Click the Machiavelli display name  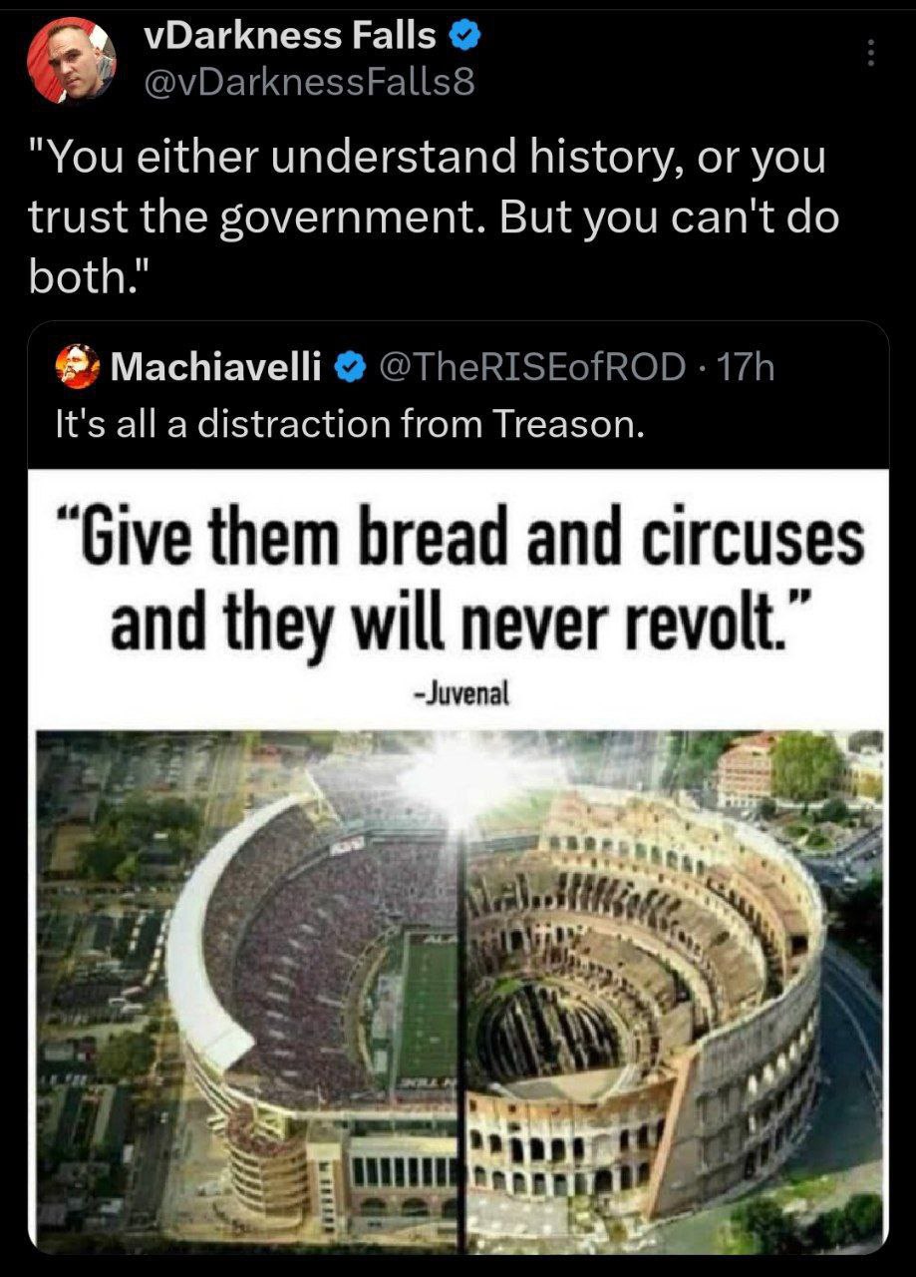click(x=216, y=368)
